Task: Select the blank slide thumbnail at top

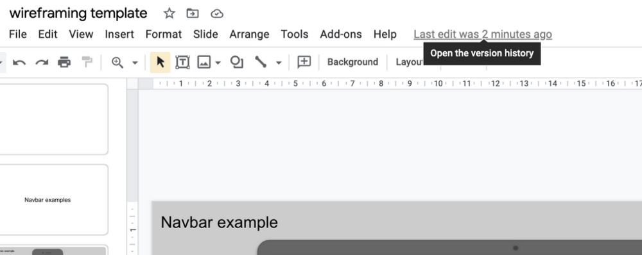Action: (x=54, y=119)
